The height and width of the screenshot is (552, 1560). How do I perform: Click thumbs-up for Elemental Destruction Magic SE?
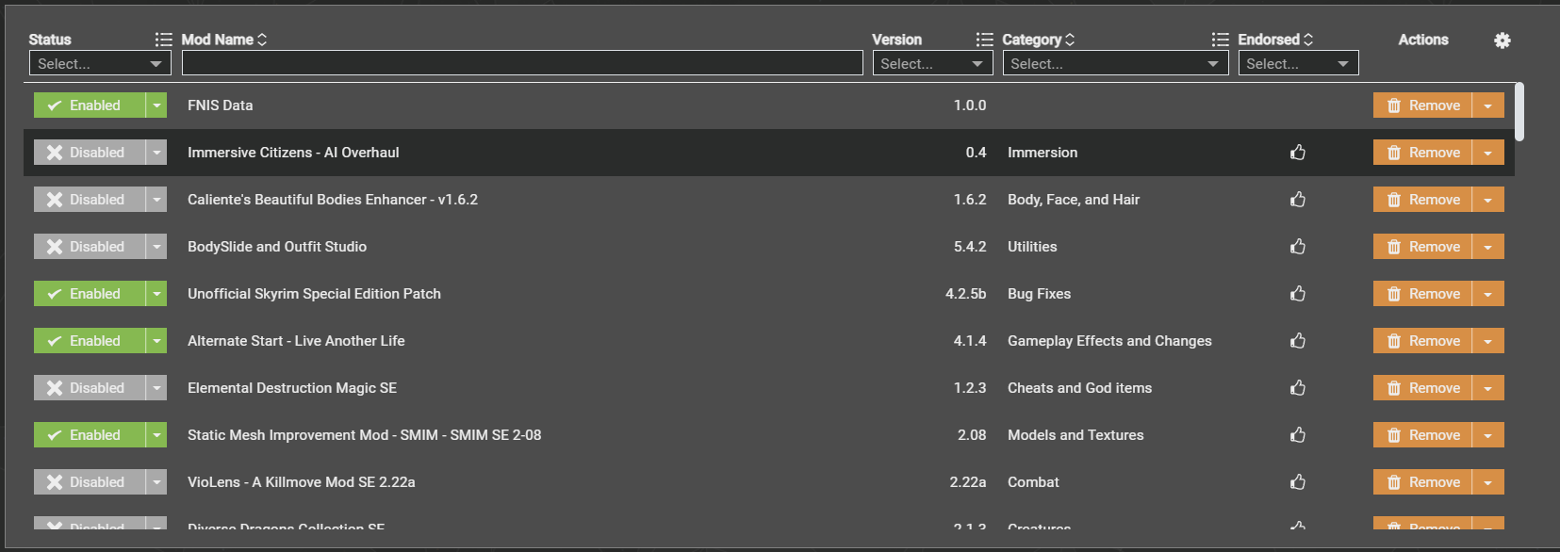1298,387
